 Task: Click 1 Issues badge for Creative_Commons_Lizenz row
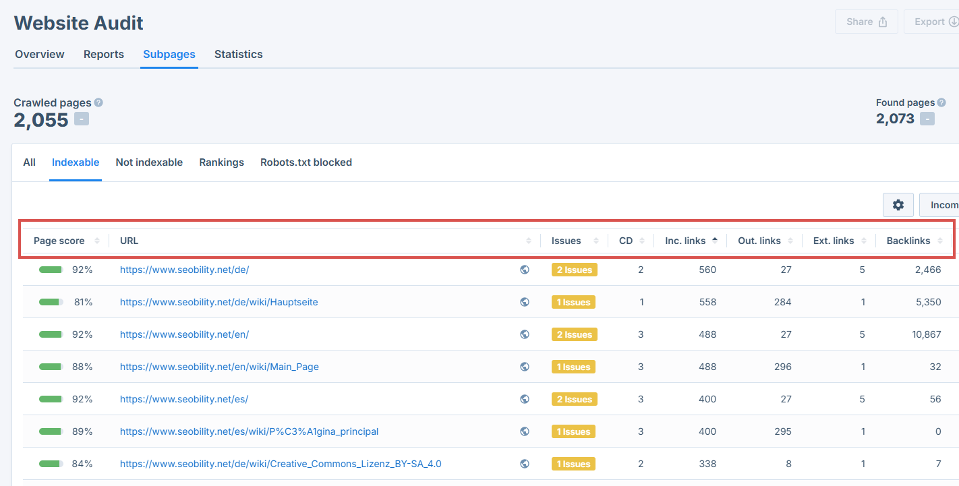coord(575,464)
